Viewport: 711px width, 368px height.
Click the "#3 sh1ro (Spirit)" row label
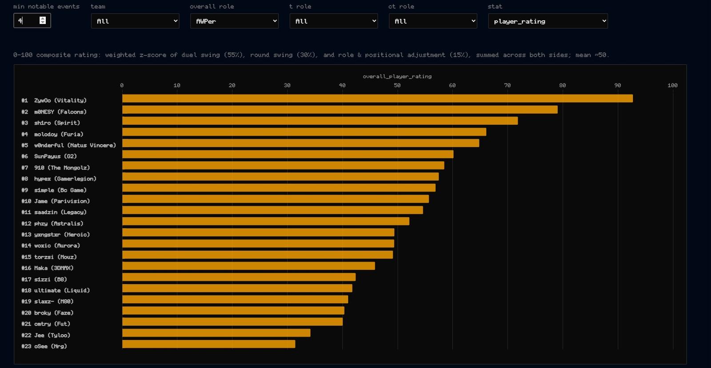(51, 123)
